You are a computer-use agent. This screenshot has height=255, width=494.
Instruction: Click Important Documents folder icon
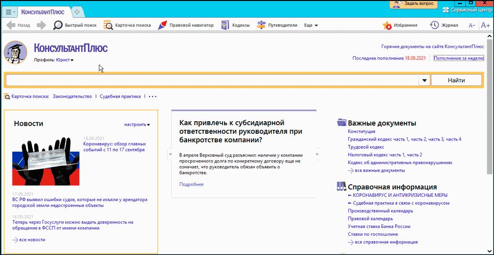(342, 122)
